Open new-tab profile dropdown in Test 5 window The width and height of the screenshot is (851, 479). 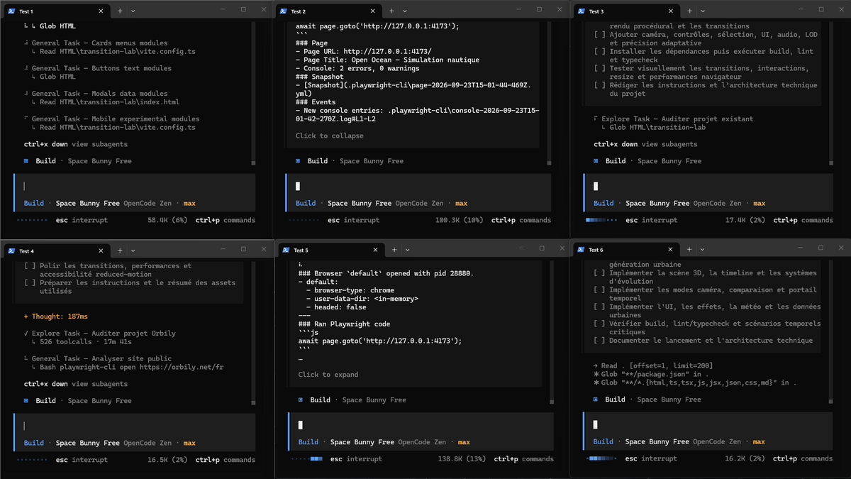406,250
